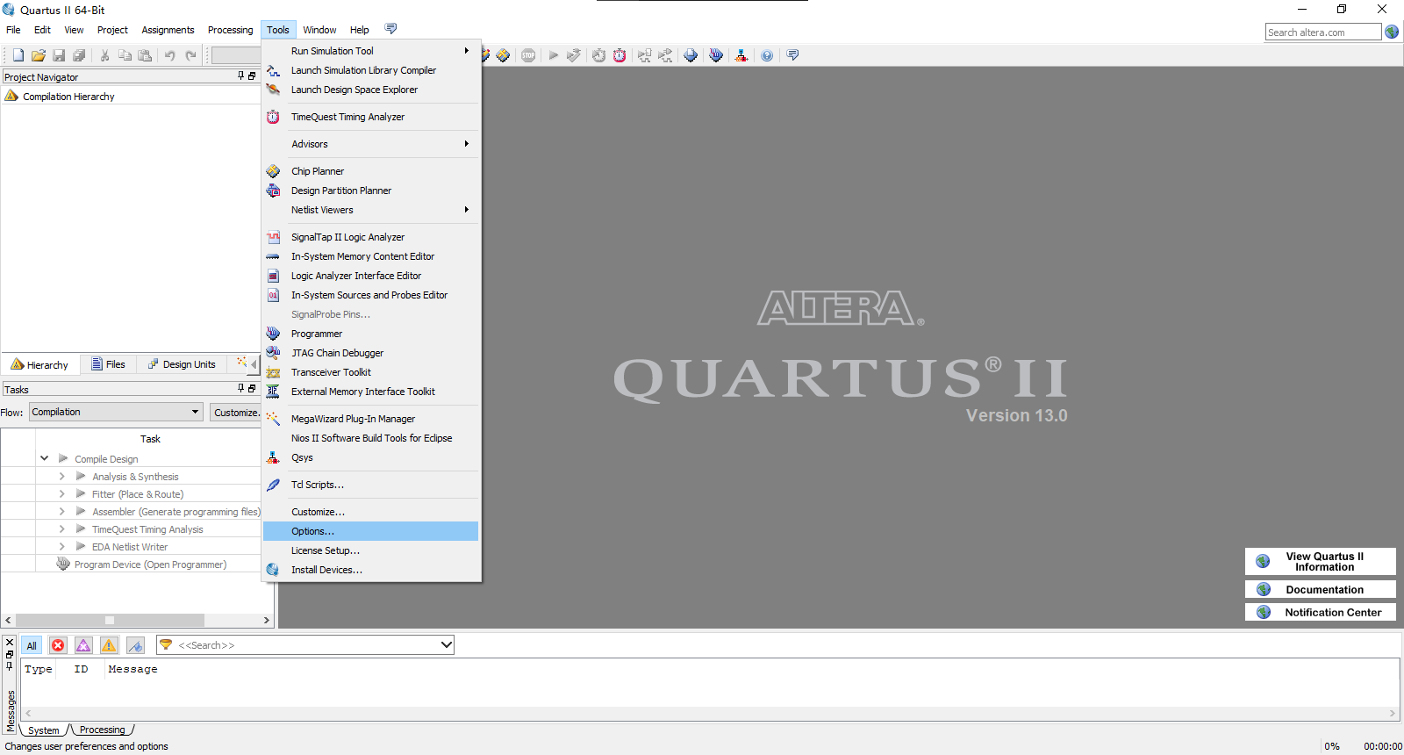1404x755 pixels.
Task: Open the Run Simulation Tool submenu
Action: [x=371, y=51]
